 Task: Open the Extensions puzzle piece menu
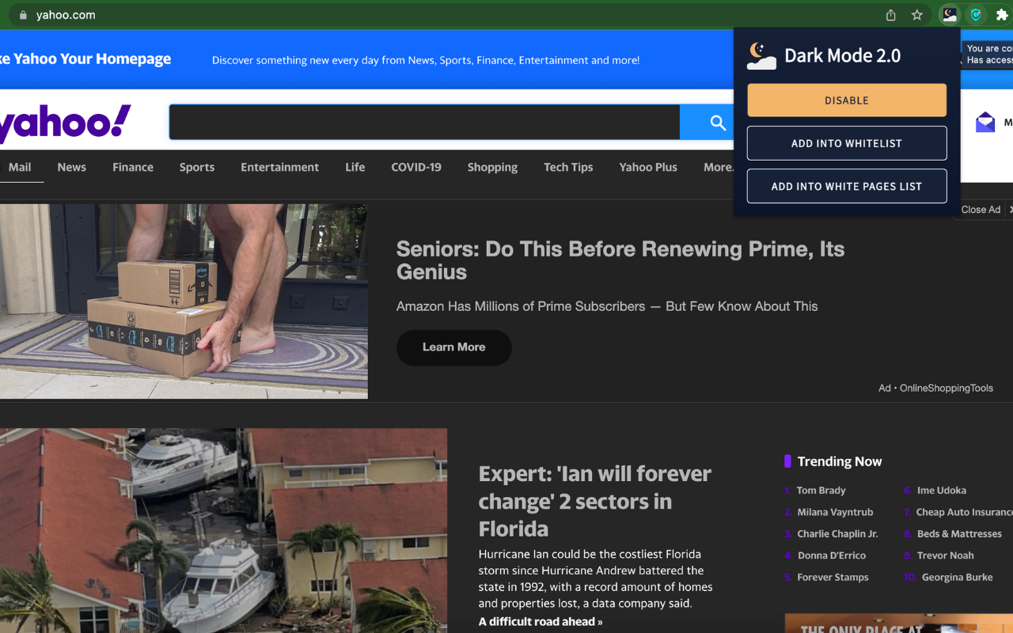(x=1002, y=15)
